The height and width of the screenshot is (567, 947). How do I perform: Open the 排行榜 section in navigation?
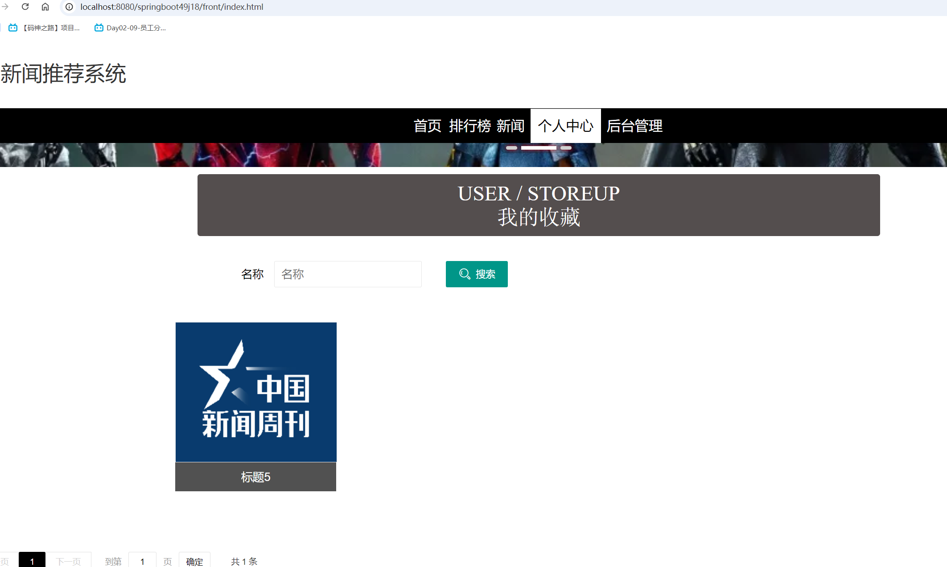click(470, 126)
